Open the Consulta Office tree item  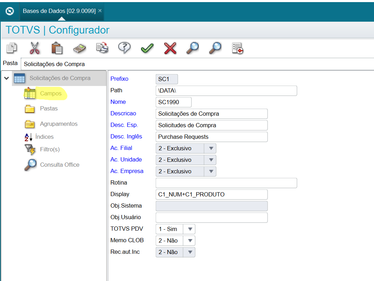pyautogui.click(x=59, y=165)
